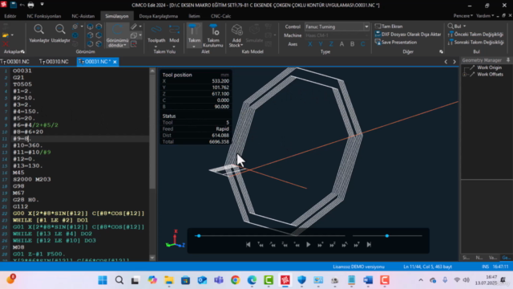513x289 pixels.
Task: Open the NC-Asistan ribbon tab
Action: click(x=83, y=16)
